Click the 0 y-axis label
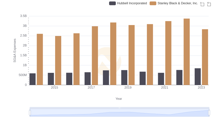The width and height of the screenshot is (214, 123). tap(26, 85)
